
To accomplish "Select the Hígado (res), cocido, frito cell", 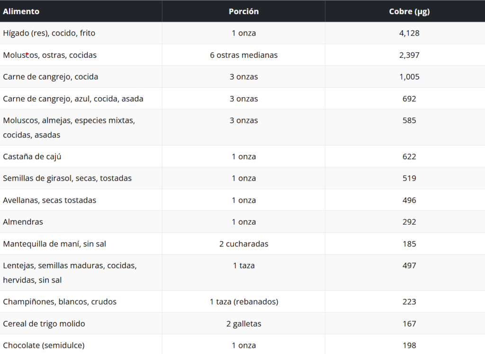I will pos(81,33).
